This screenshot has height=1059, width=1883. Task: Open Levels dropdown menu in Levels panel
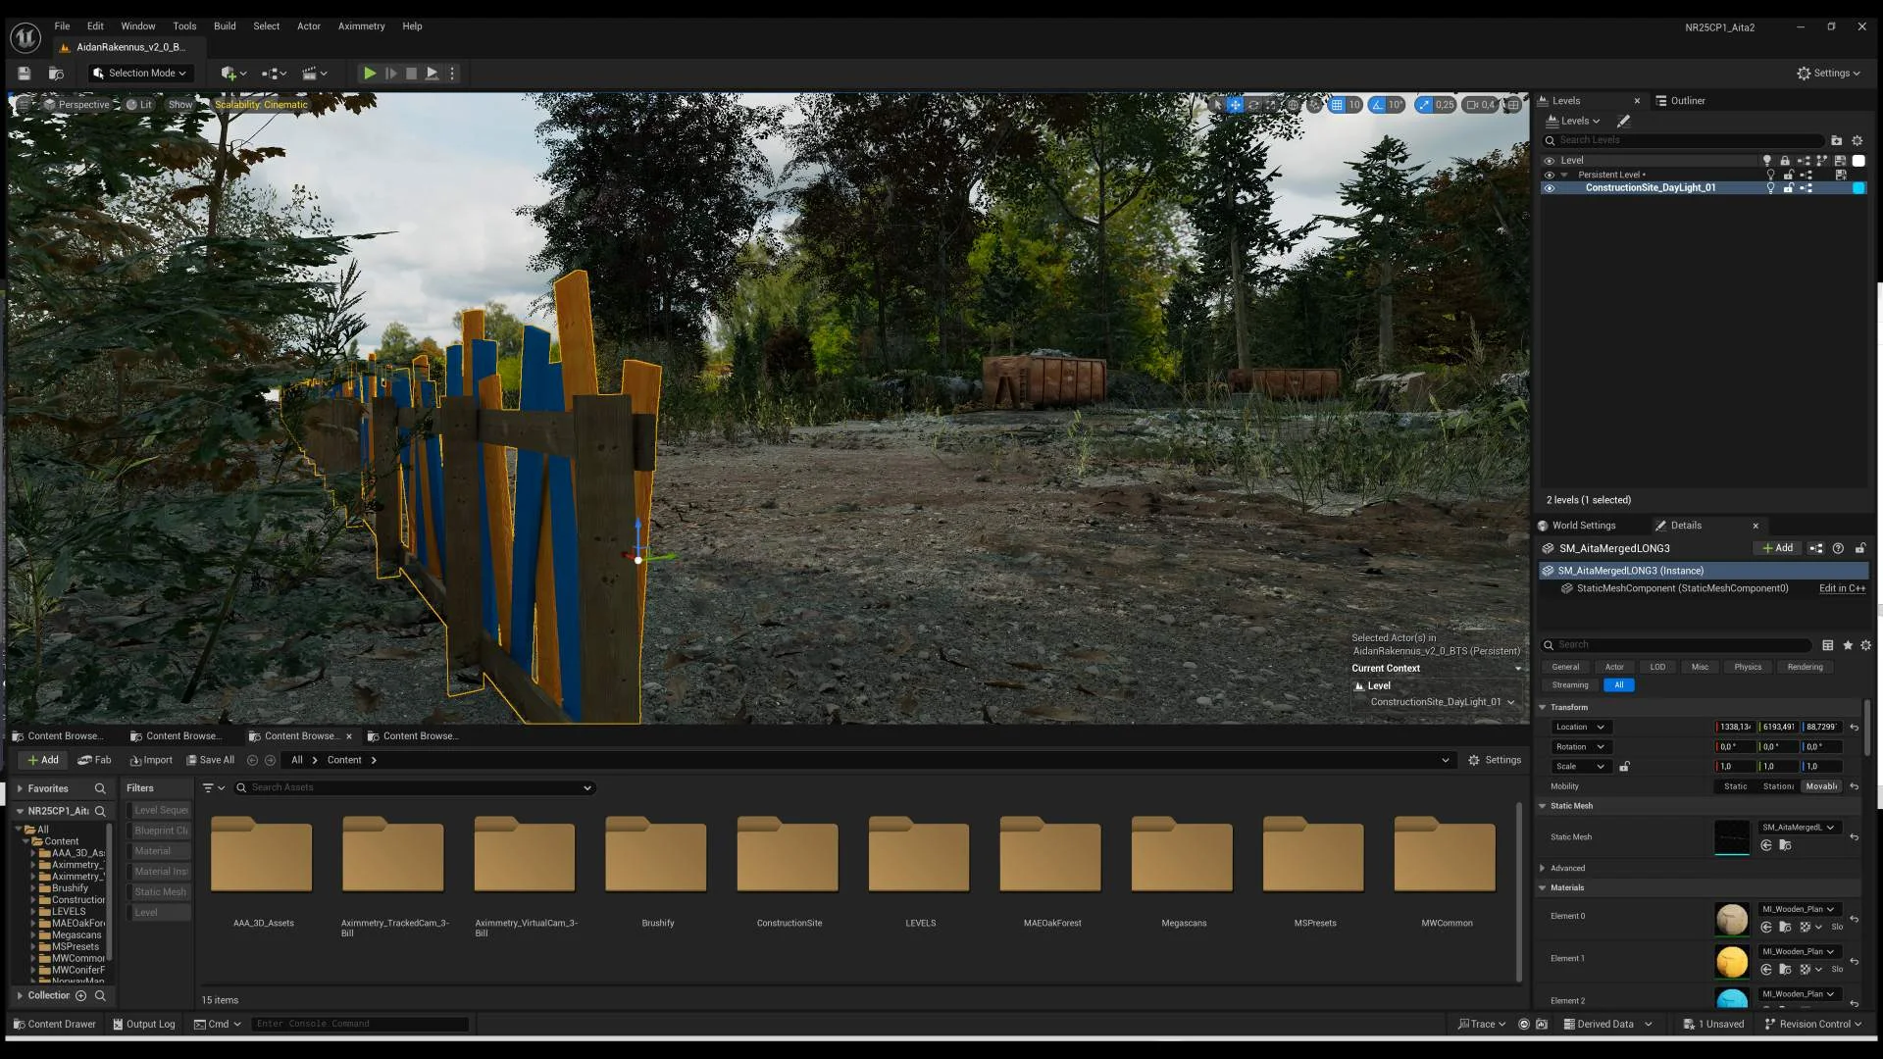point(1573,122)
